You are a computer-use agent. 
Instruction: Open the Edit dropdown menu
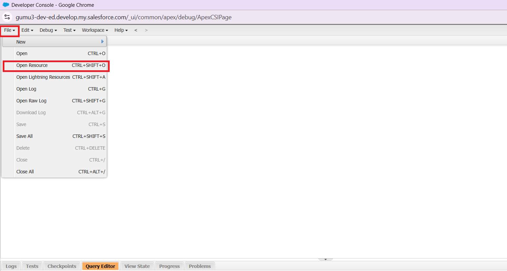27,30
